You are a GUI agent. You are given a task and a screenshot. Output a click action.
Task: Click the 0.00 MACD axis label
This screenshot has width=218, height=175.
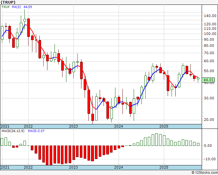pos(208,146)
